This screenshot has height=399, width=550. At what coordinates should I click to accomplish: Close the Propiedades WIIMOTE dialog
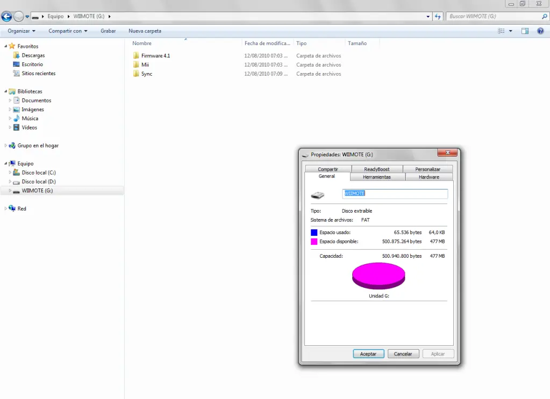tap(447, 153)
